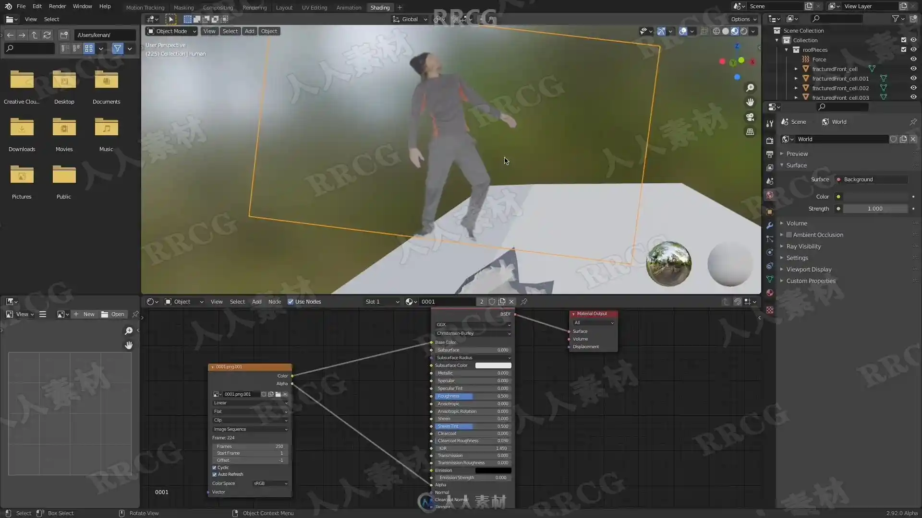Screen dimensions: 922x518
Task: Toggle camera view icon in viewport
Action: pyautogui.click(x=750, y=117)
